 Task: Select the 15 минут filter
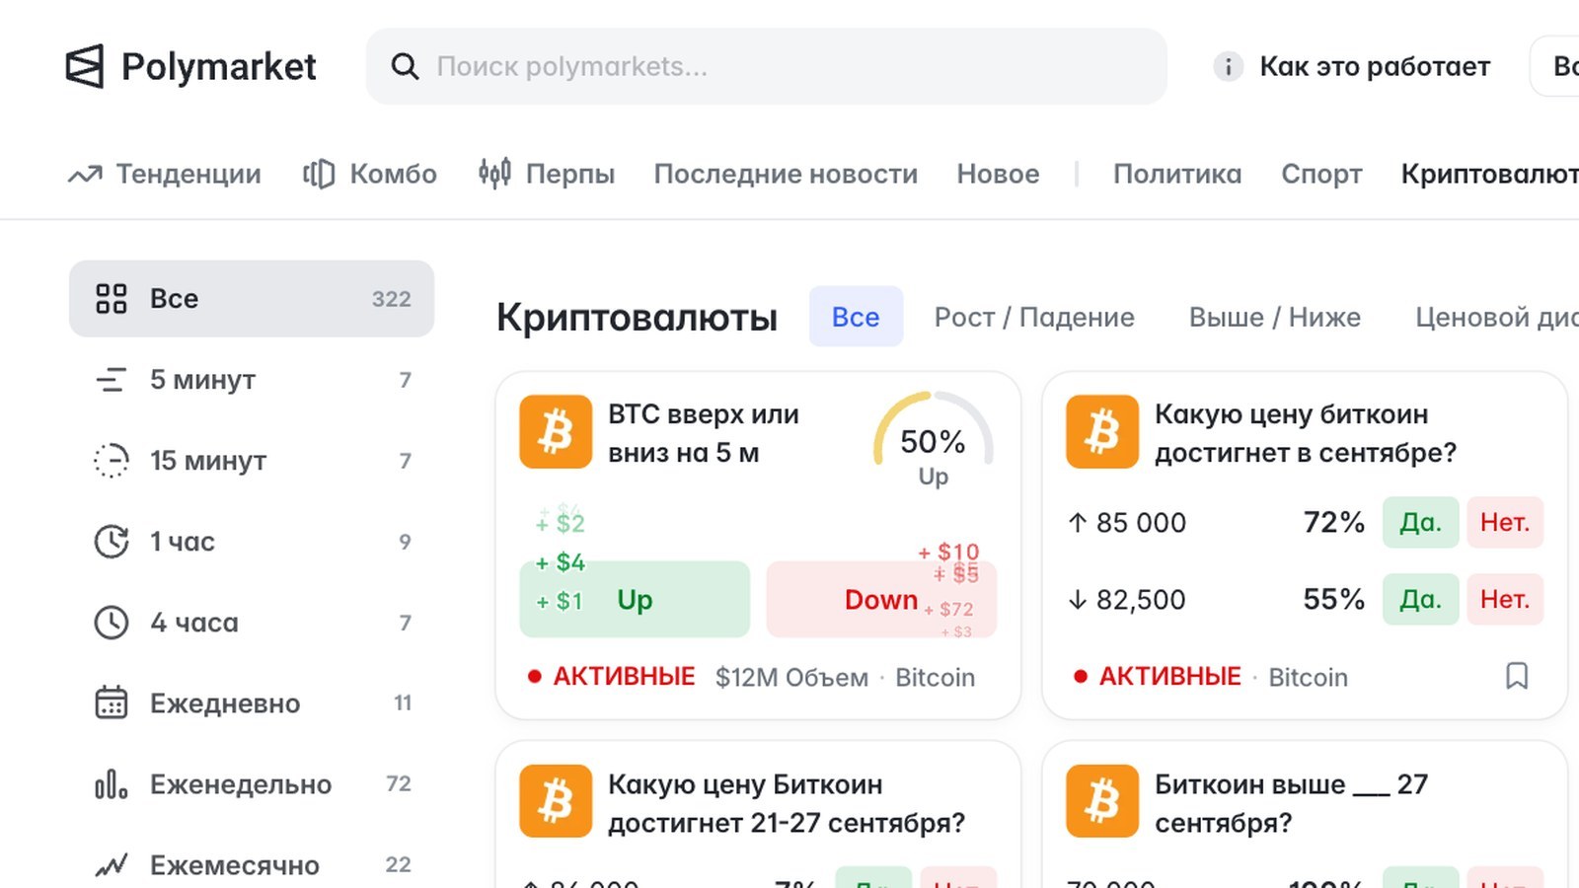click(252, 460)
